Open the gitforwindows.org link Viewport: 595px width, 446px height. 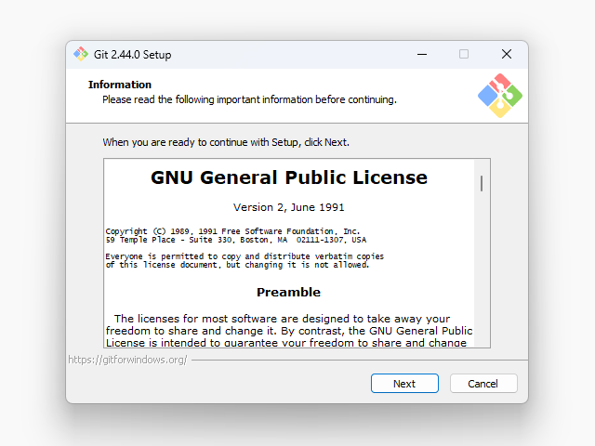(x=127, y=360)
